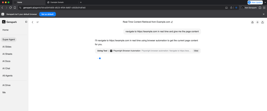Open Home in the sidebar
267x111 pixels.
[5, 30]
